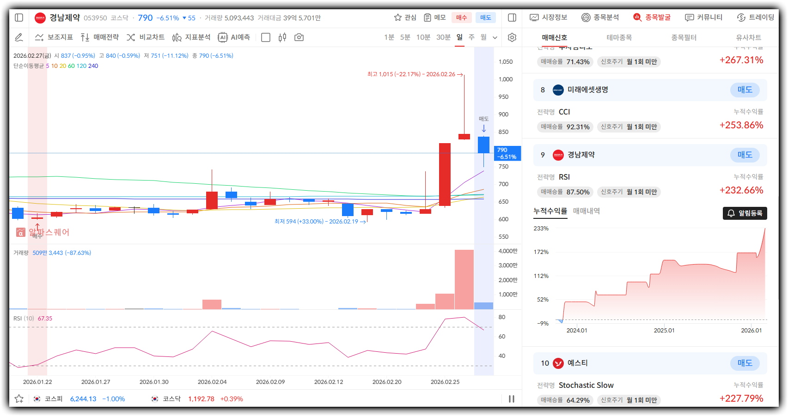Viewport: 788px width, 416px height.
Task: Toggle the right side panel icon
Action: click(x=512, y=18)
